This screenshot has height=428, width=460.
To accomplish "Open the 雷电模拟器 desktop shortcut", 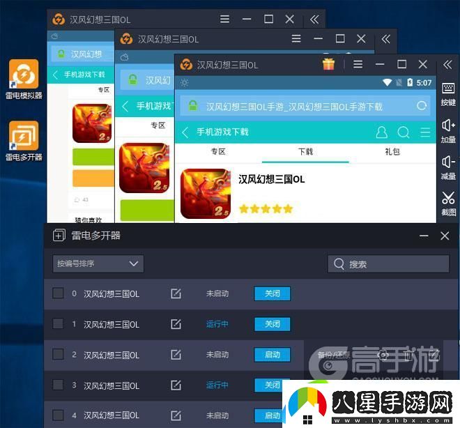I will [24, 79].
